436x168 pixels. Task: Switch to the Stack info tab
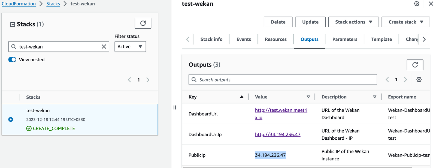(211, 39)
